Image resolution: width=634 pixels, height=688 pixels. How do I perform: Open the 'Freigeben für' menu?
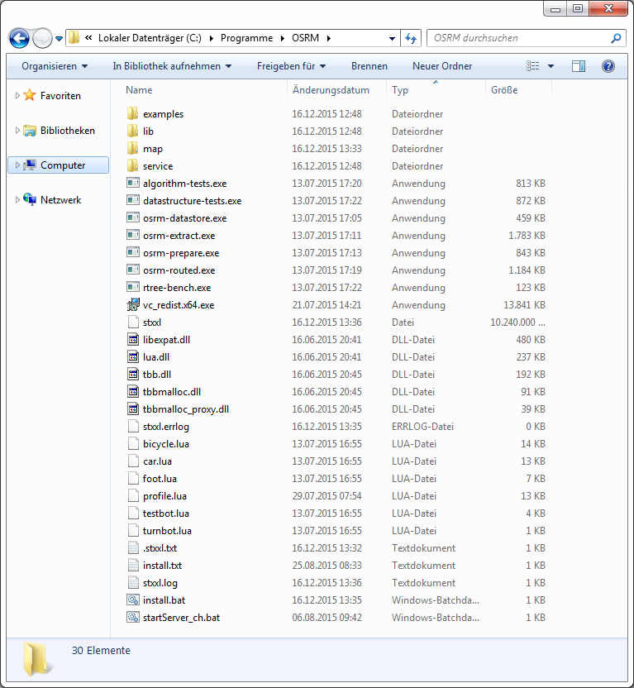(291, 66)
